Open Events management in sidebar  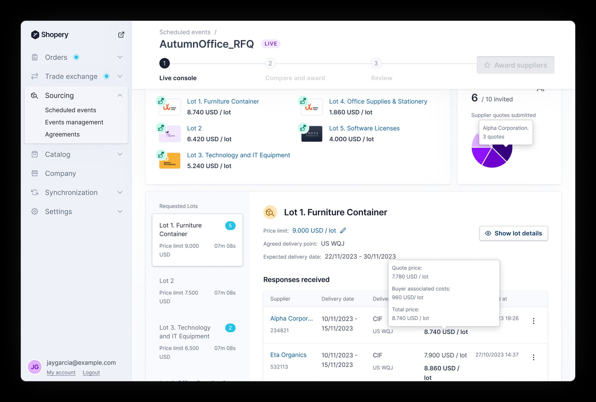(74, 122)
